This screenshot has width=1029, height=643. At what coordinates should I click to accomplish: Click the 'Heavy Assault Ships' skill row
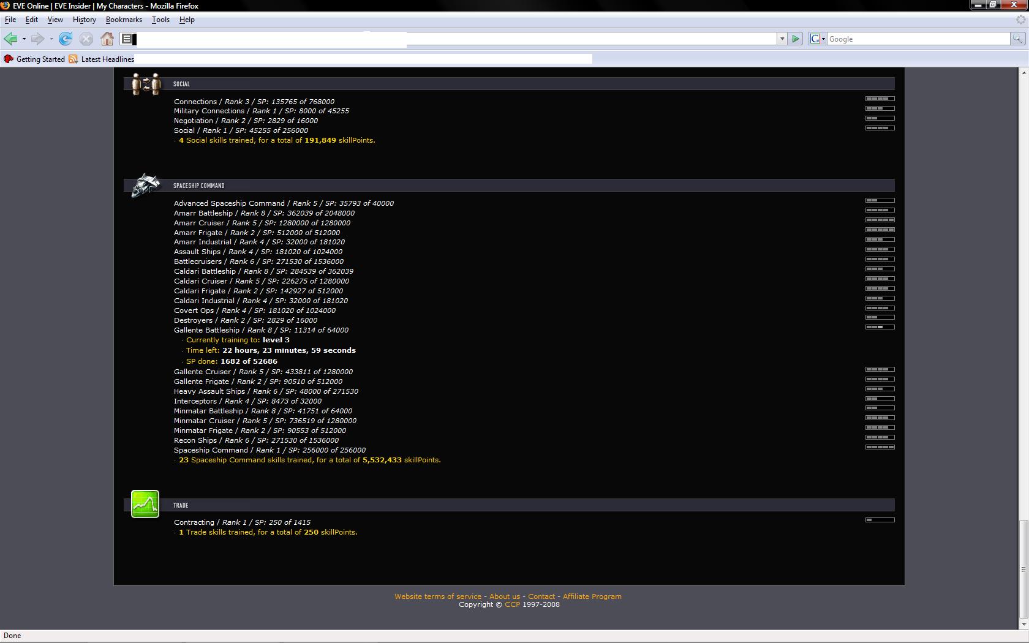coord(266,391)
